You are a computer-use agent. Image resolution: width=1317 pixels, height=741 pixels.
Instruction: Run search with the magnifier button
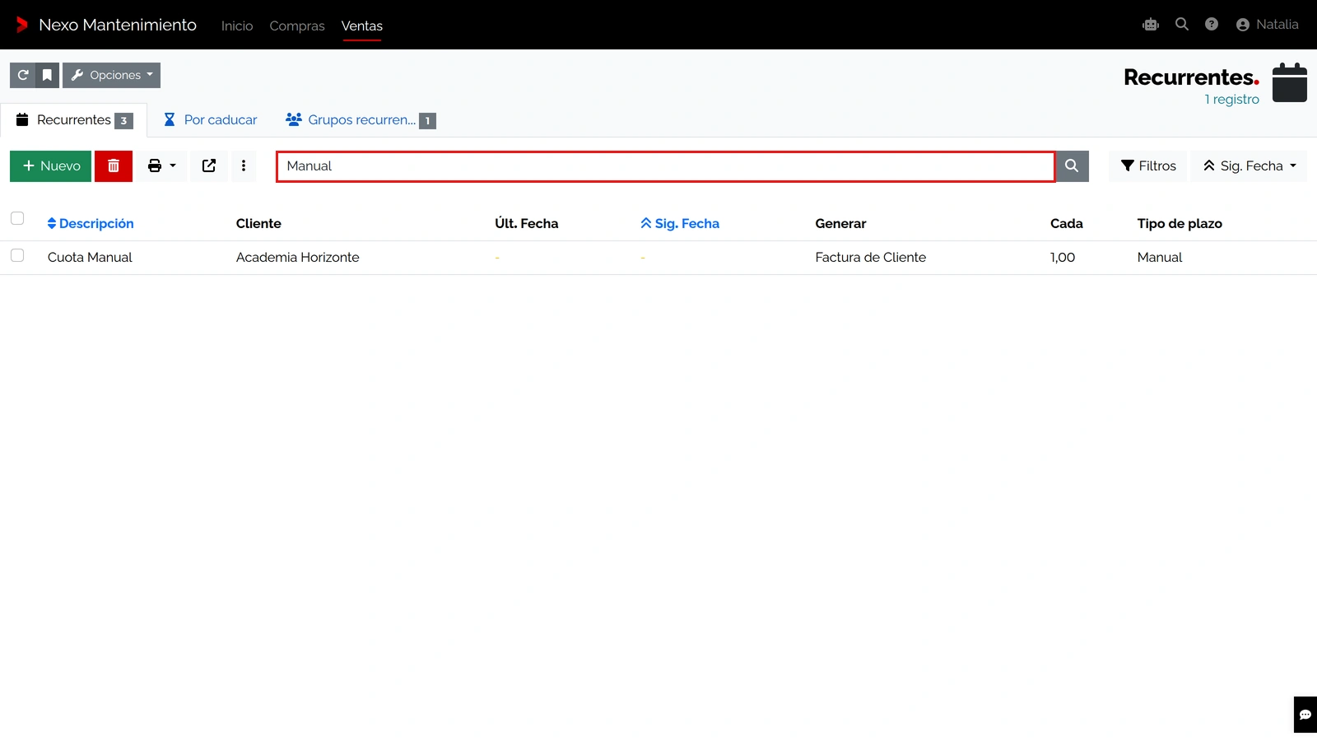(1072, 166)
